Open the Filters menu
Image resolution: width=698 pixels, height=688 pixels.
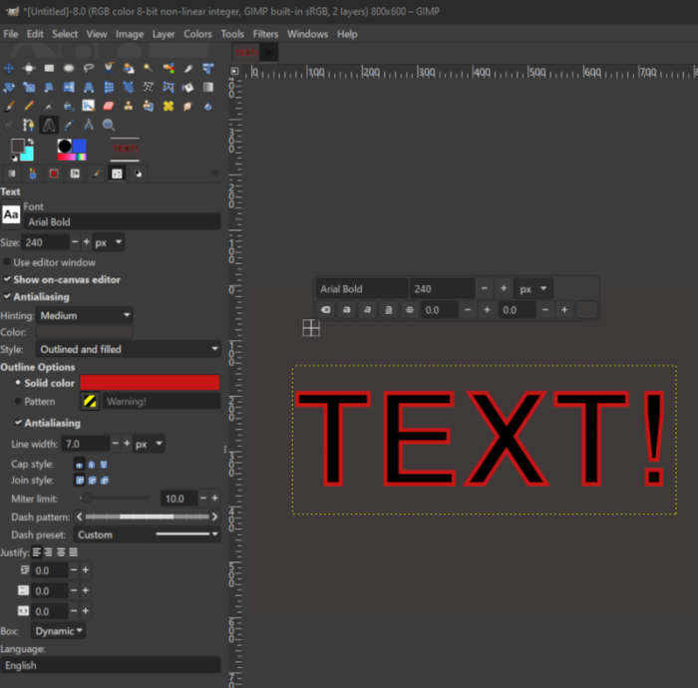pos(265,34)
